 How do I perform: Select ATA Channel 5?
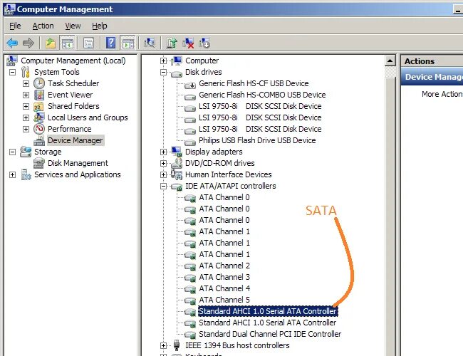click(224, 300)
